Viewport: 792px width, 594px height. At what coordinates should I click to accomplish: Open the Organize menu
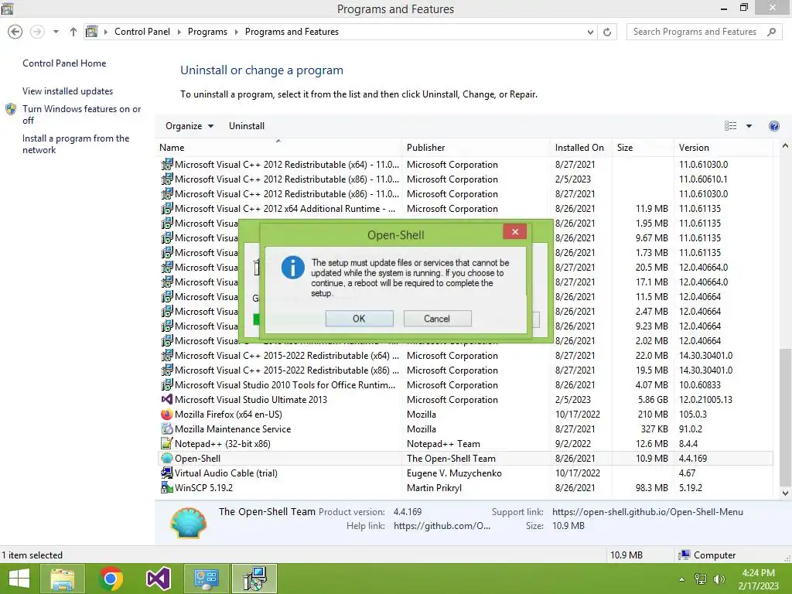coord(189,126)
